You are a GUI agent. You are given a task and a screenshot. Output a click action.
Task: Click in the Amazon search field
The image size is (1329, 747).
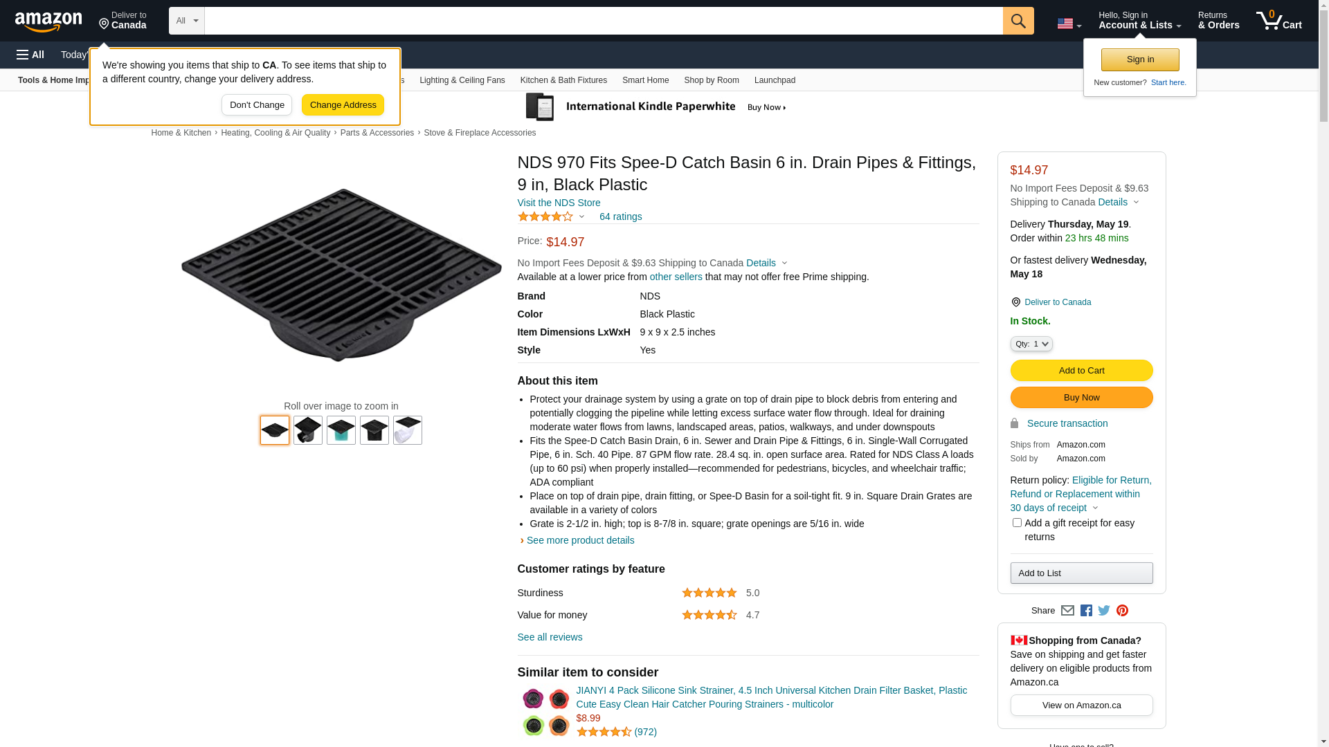click(603, 21)
